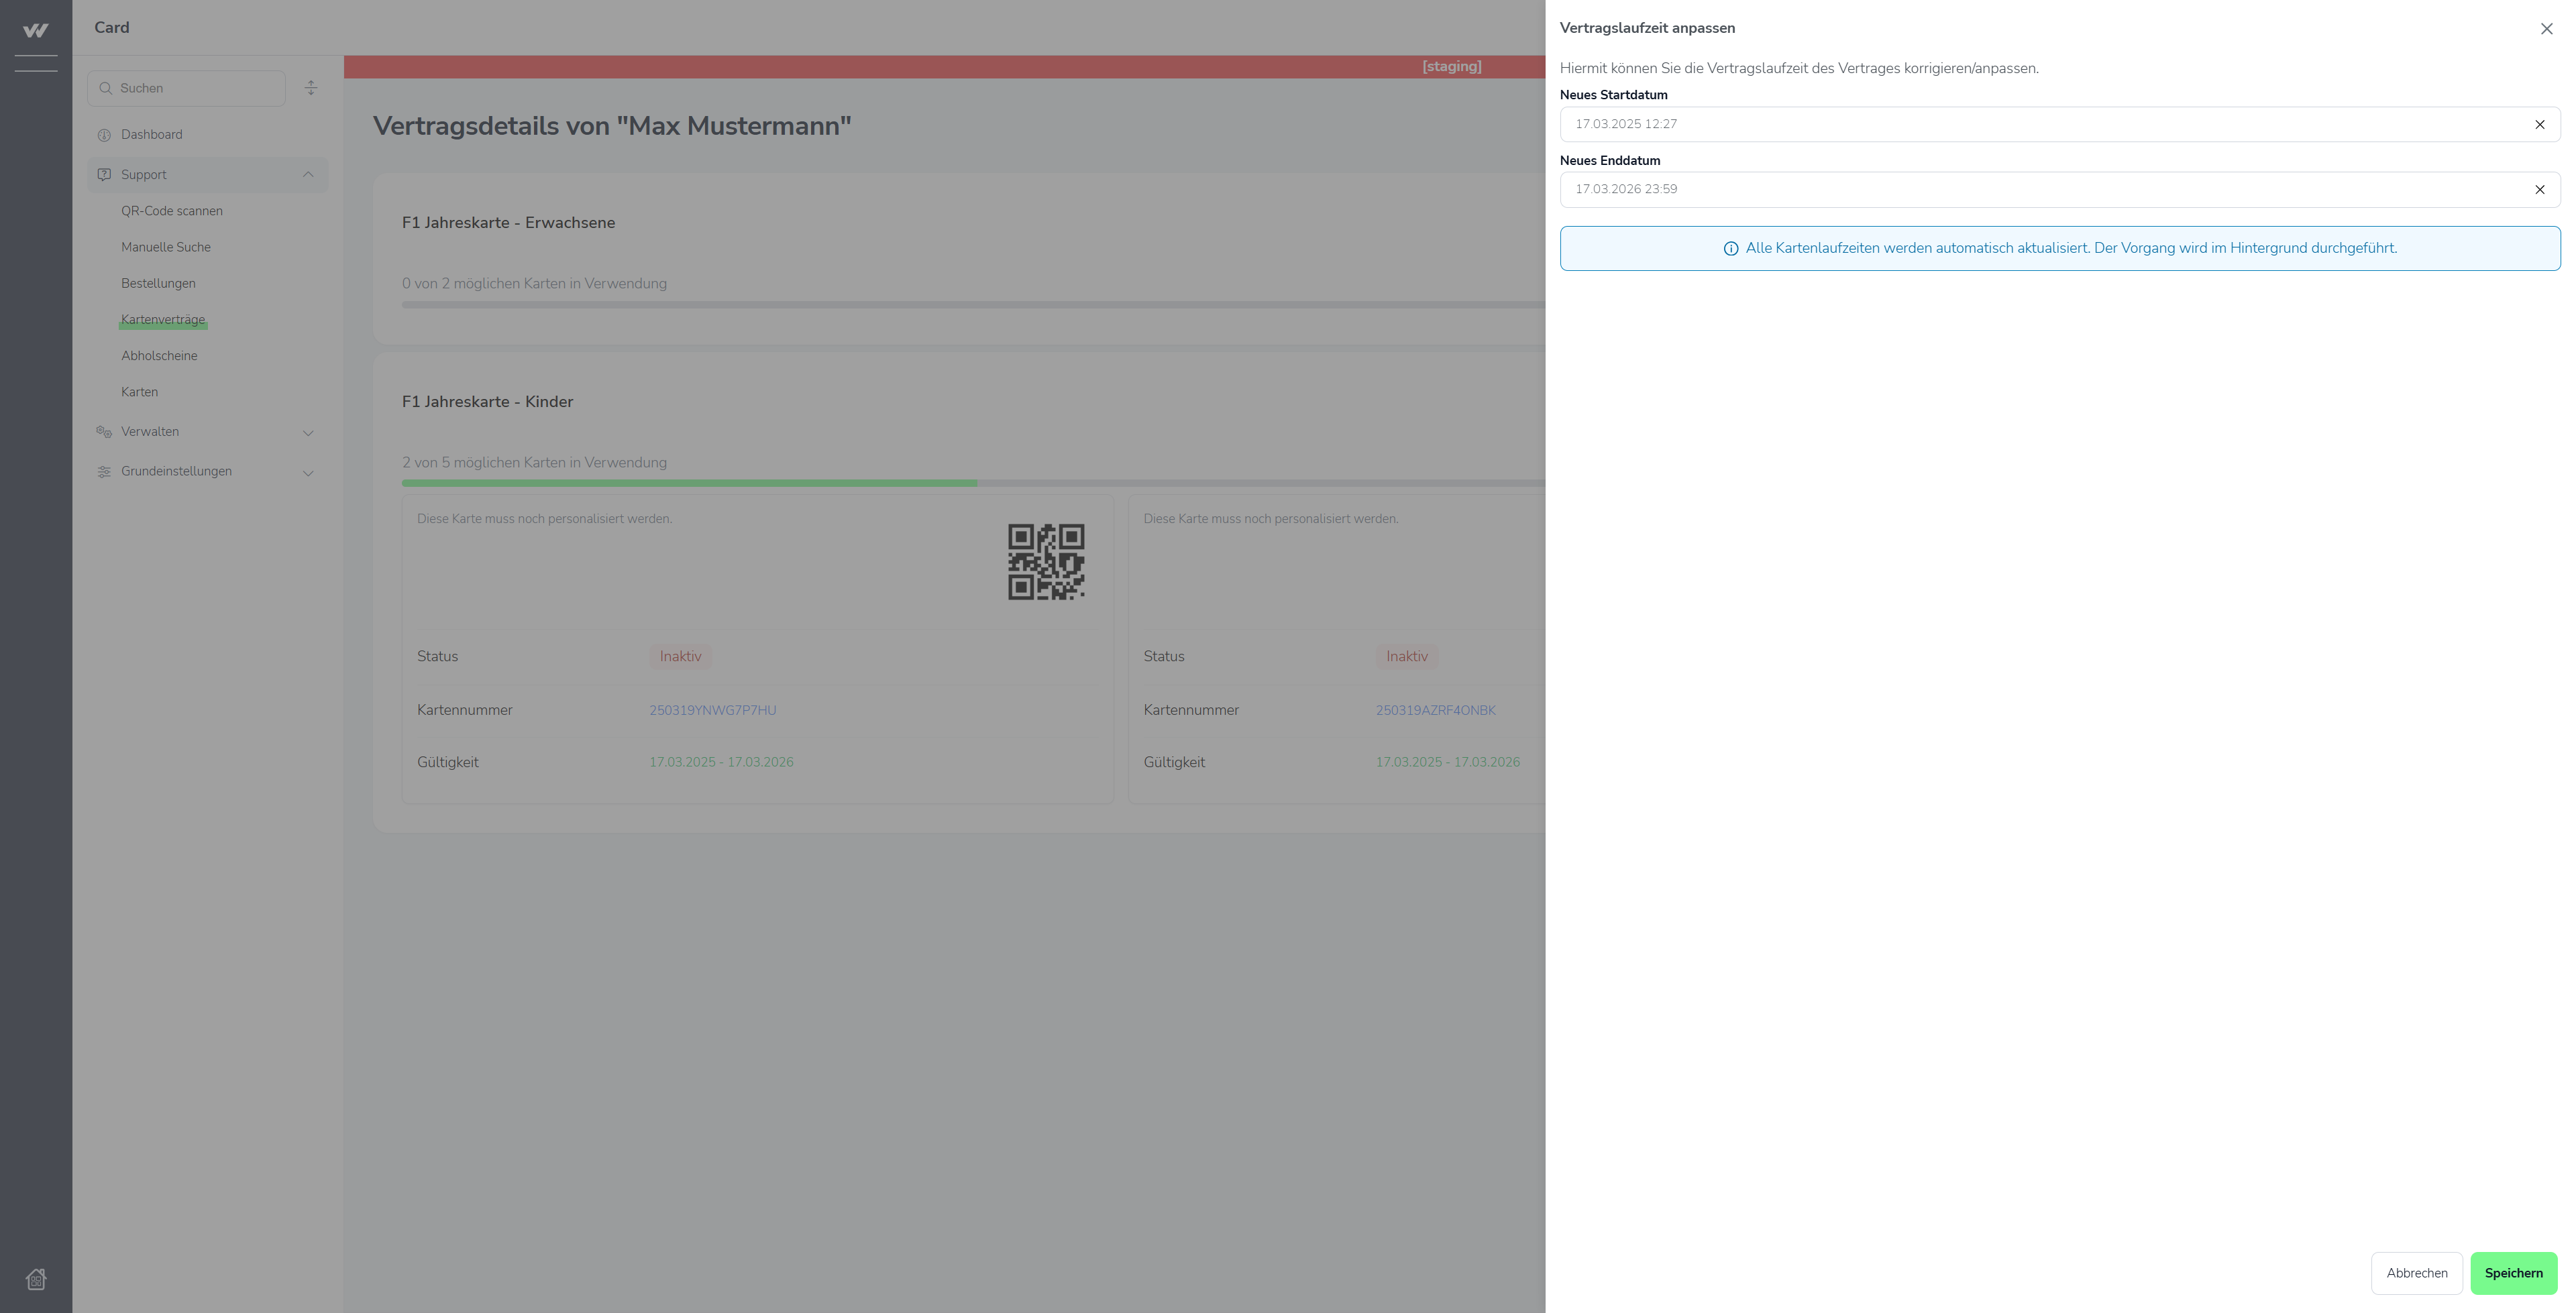Clear the Neues Enddatum field with X
Screen dimensions: 2576x1313
(2539, 190)
